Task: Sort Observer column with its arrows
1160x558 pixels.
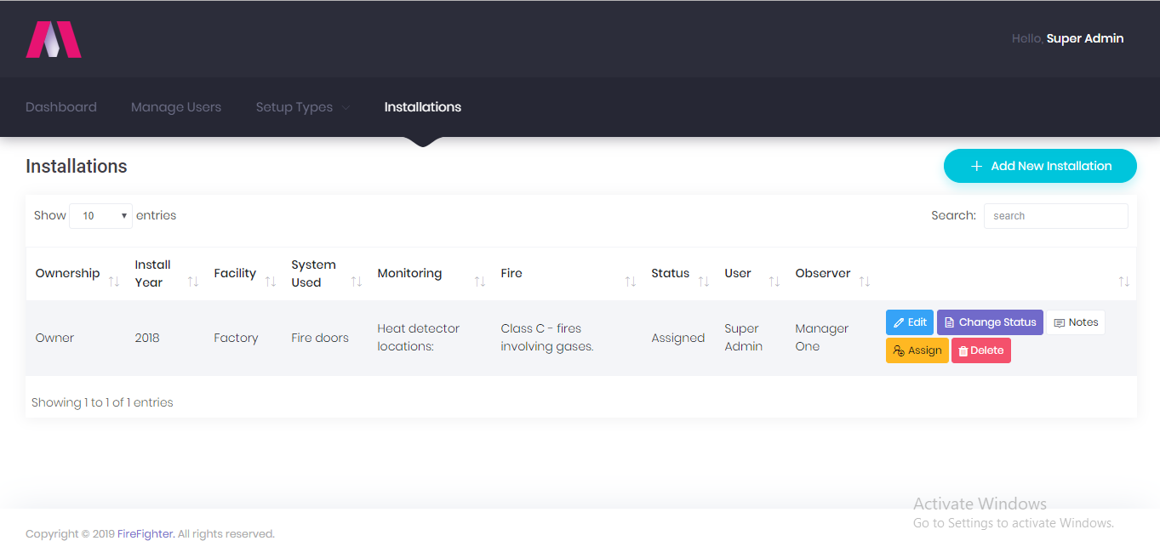Action: click(865, 282)
